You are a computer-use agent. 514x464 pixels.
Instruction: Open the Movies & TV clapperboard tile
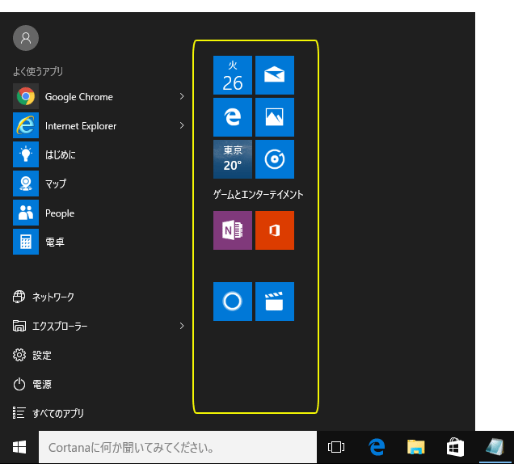(274, 302)
